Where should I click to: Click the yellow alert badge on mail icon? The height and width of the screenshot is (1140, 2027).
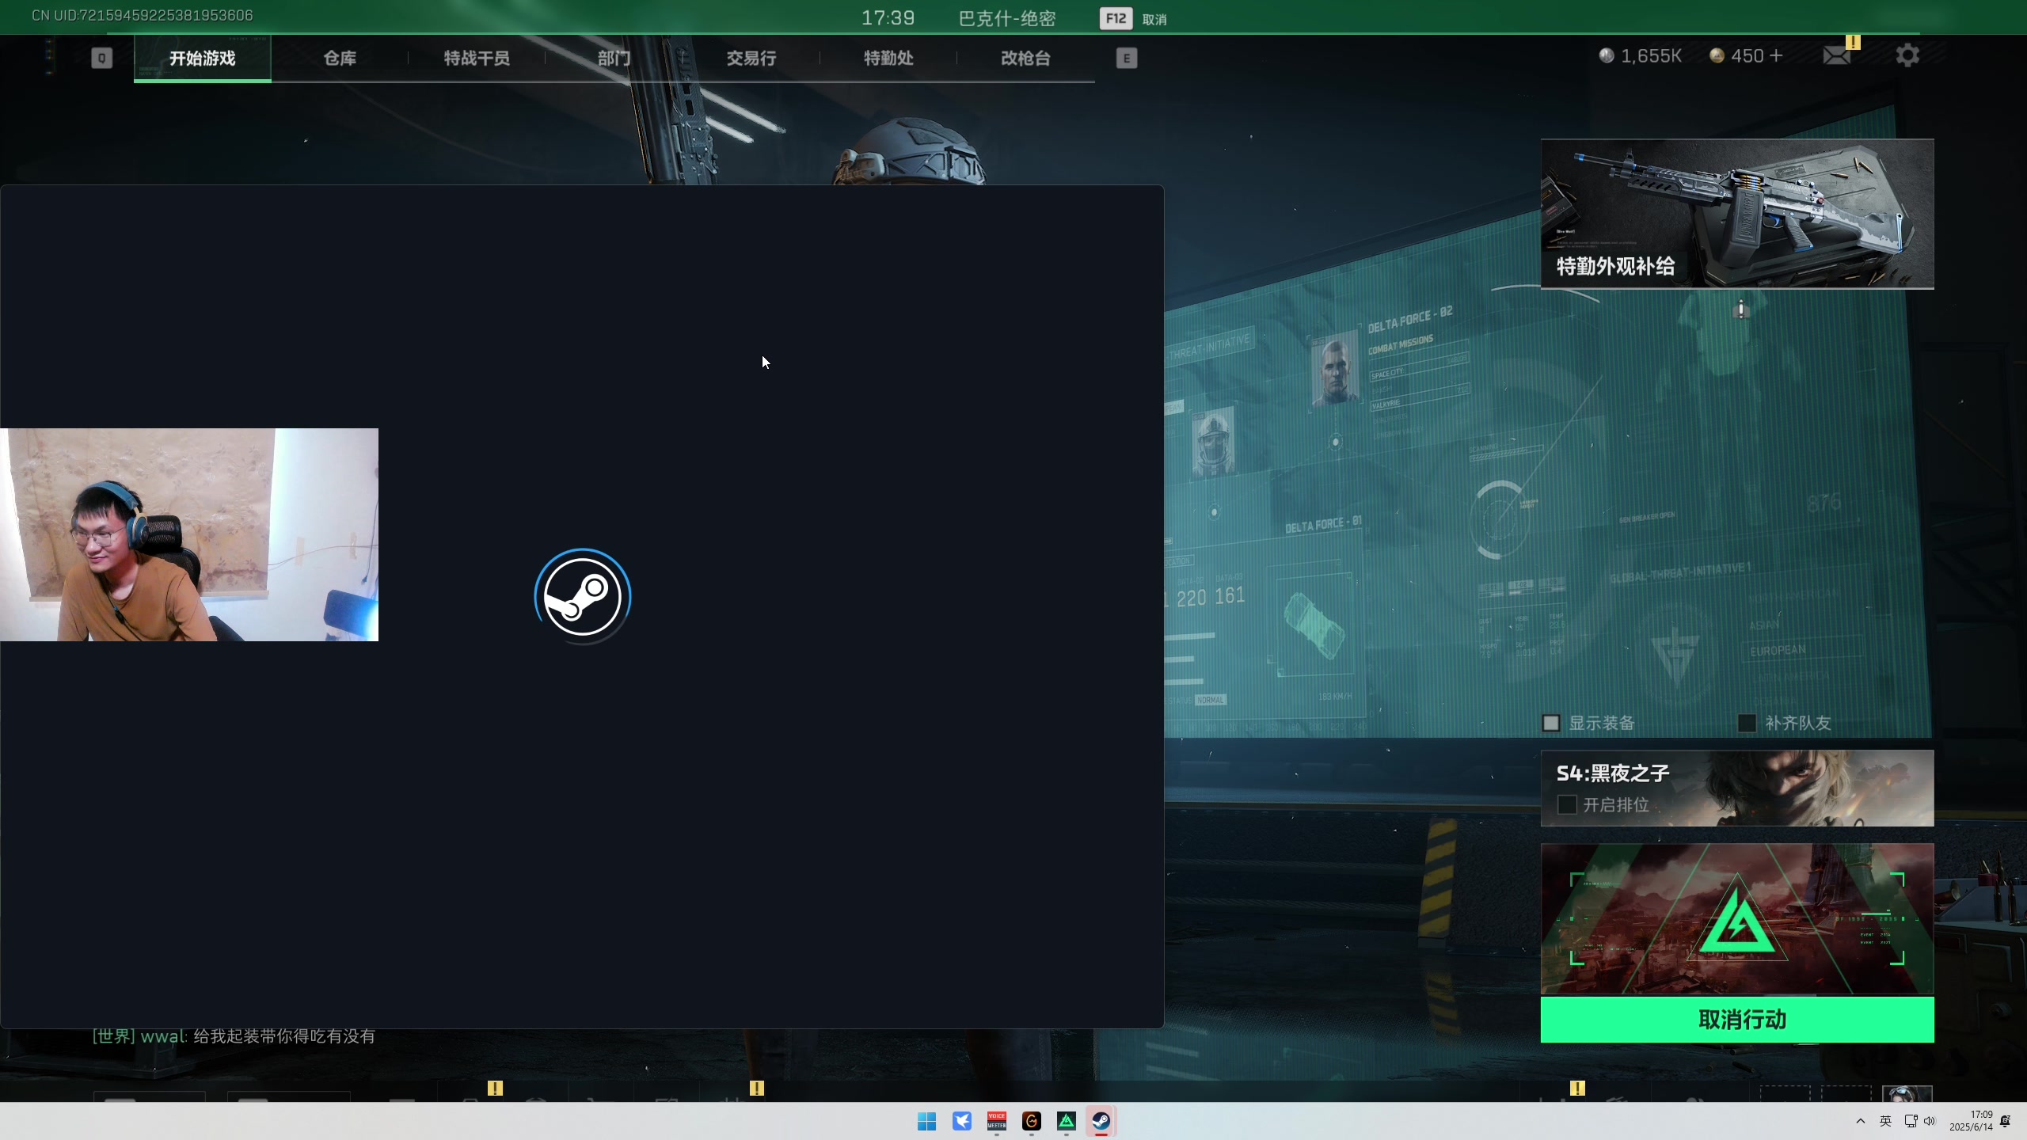[x=1853, y=42]
